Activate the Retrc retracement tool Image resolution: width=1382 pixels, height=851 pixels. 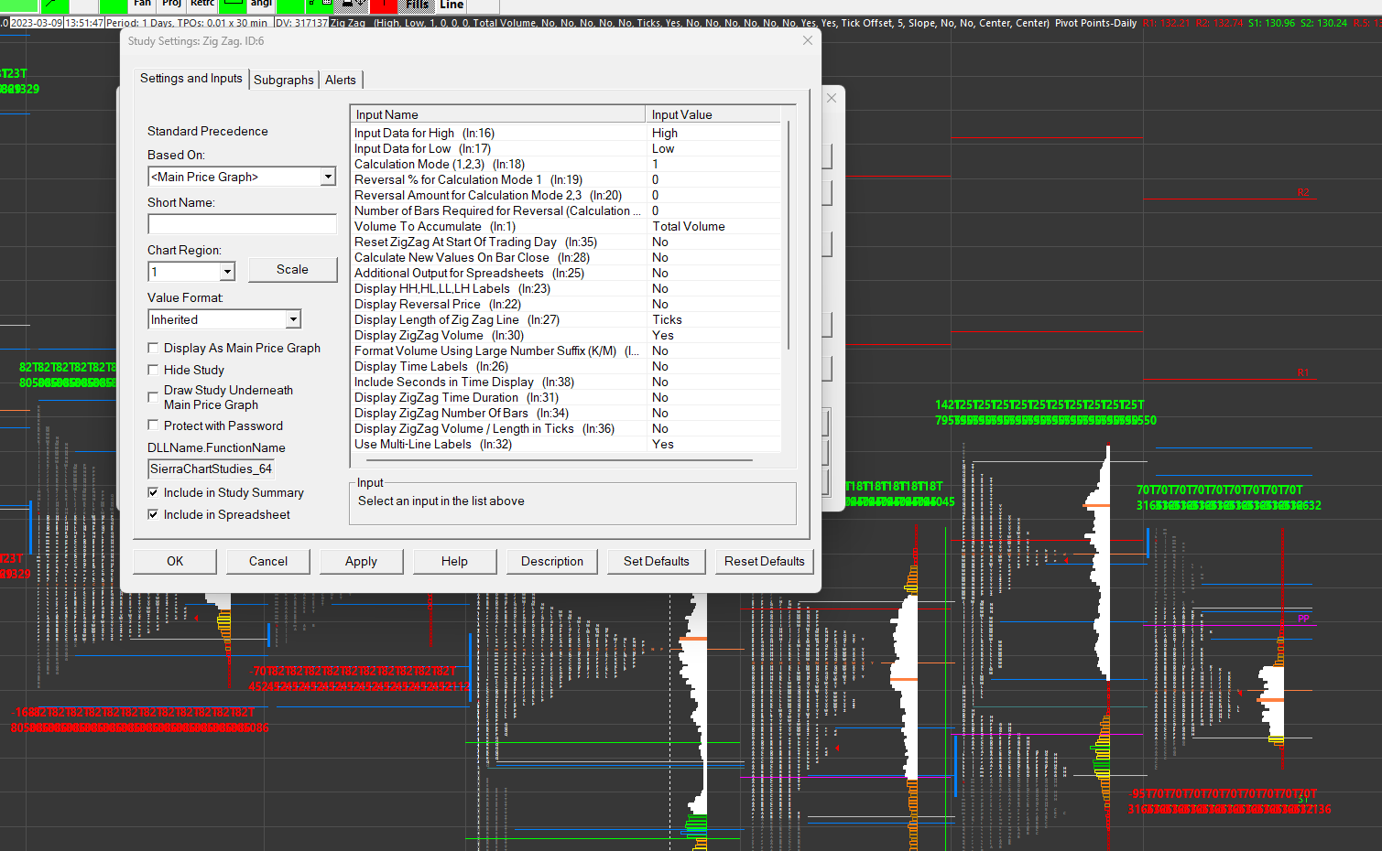(202, 5)
